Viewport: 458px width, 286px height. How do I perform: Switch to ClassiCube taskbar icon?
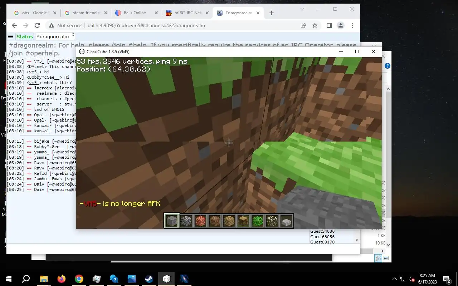point(166,279)
